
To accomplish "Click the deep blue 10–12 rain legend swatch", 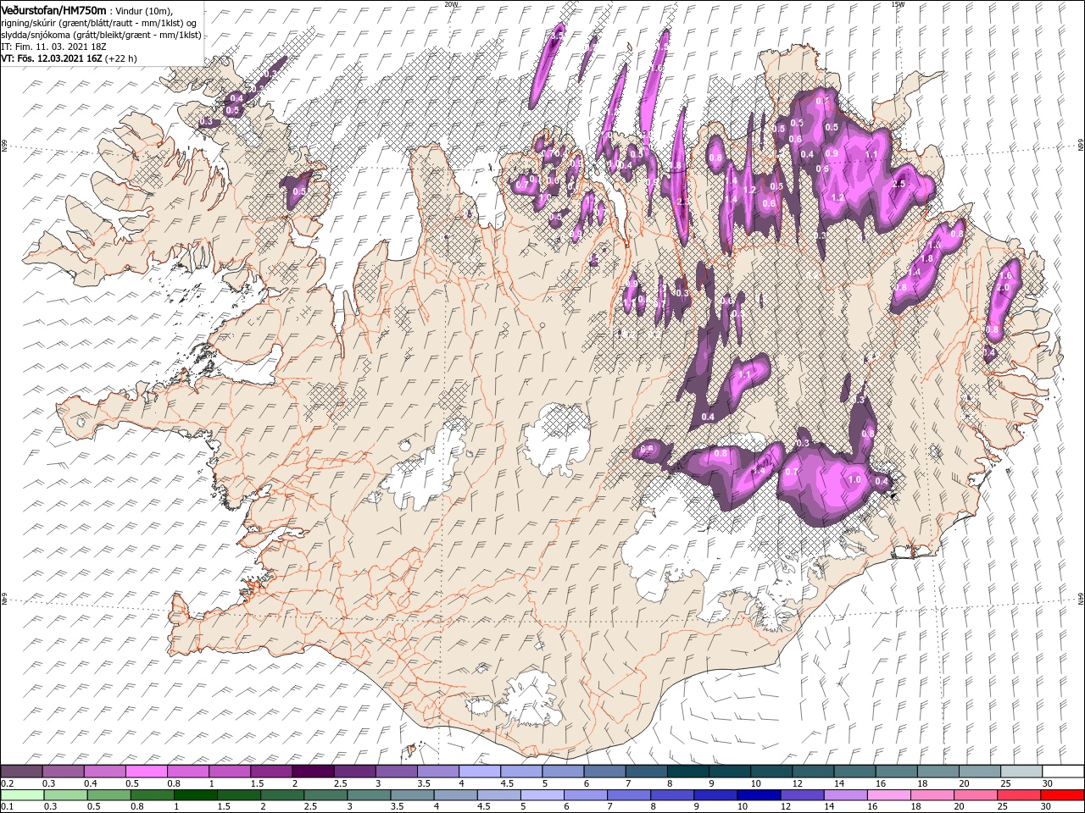I will [759, 795].
